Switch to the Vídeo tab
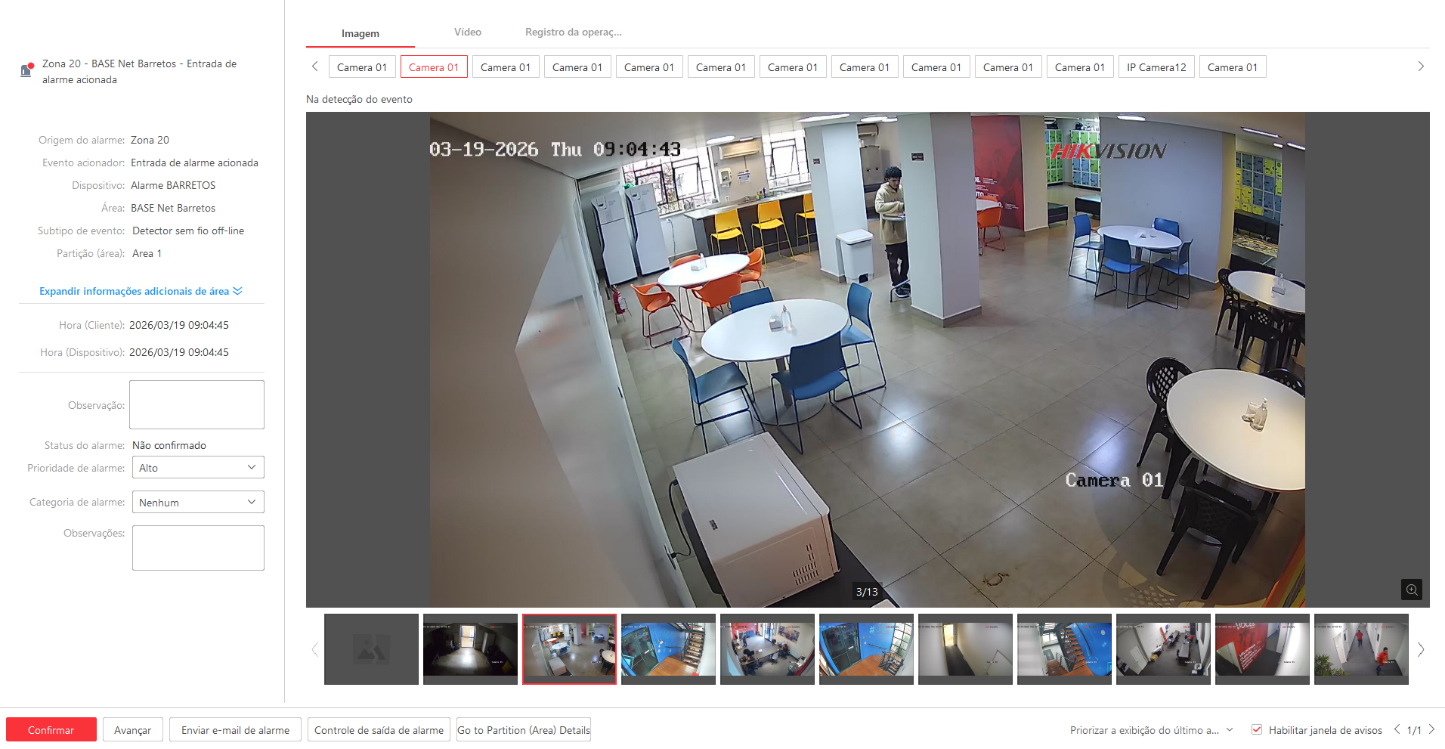Image resolution: width=1445 pixels, height=749 pixels. click(x=467, y=32)
